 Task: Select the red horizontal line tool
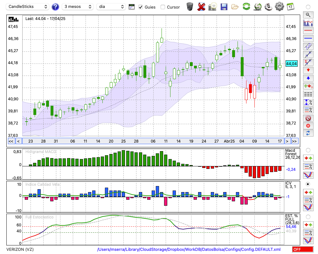[308, 30]
